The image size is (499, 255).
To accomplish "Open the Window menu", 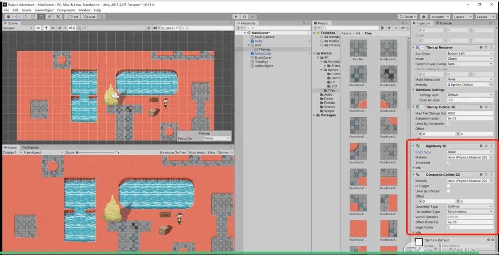I will 84,10.
